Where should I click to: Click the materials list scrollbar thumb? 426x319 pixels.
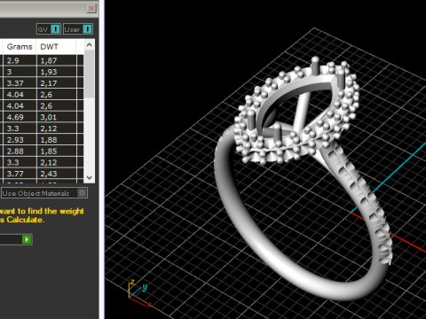pos(89,74)
